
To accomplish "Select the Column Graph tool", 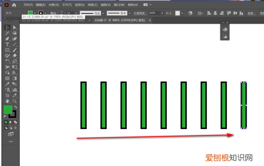I will coord(15,90).
